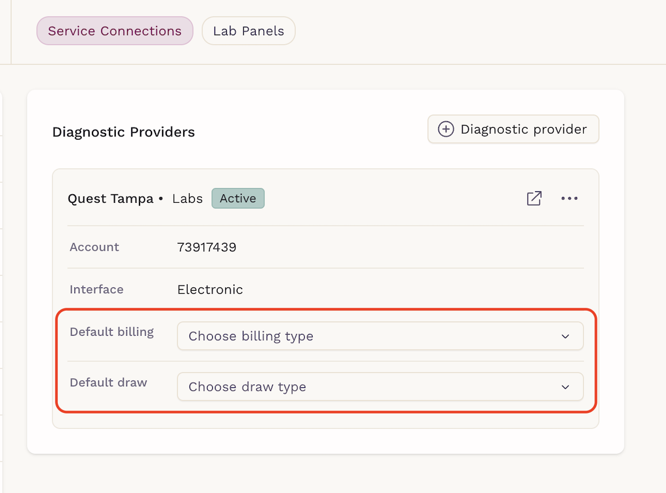Open Quest Tampa in external link
This screenshot has height=493, width=666.
click(534, 198)
